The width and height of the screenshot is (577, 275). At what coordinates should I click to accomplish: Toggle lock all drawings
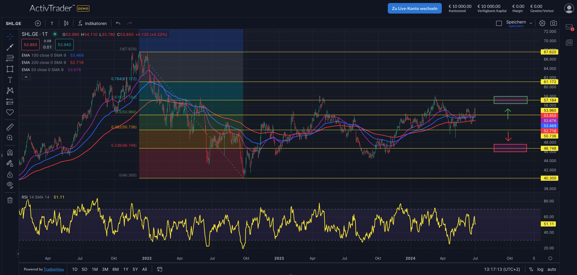click(x=10, y=175)
